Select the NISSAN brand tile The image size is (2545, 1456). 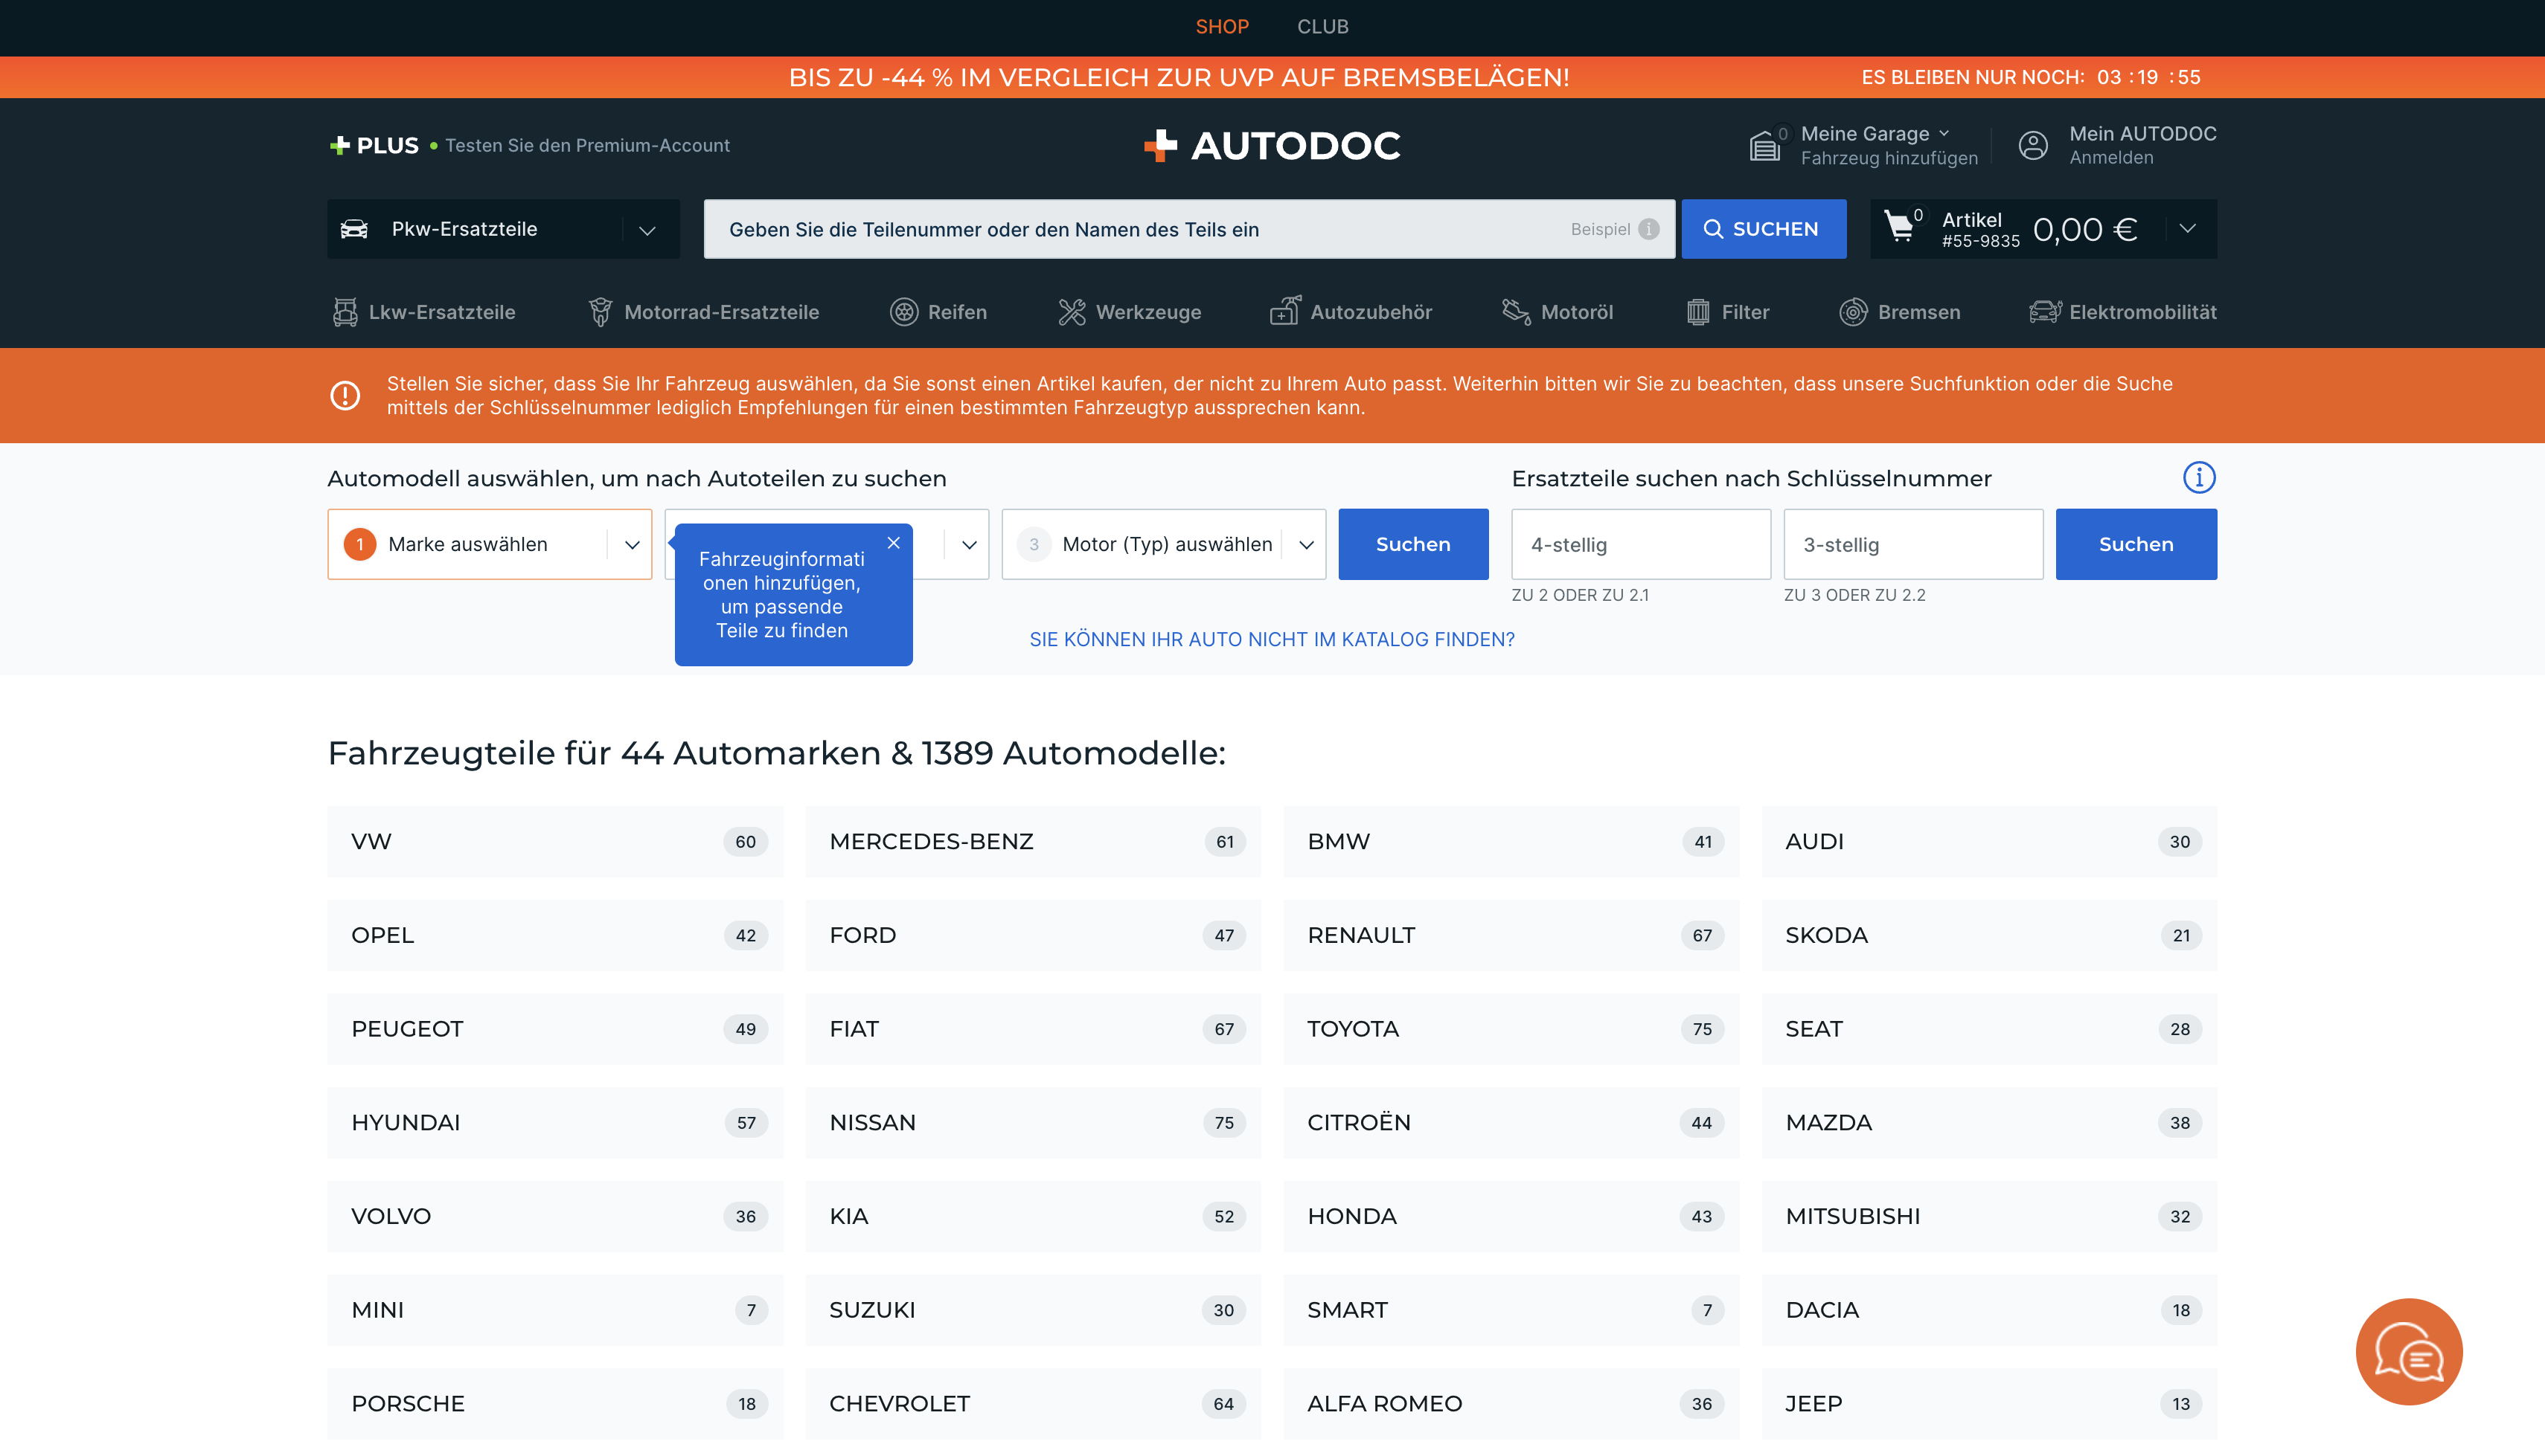pos(1034,1123)
